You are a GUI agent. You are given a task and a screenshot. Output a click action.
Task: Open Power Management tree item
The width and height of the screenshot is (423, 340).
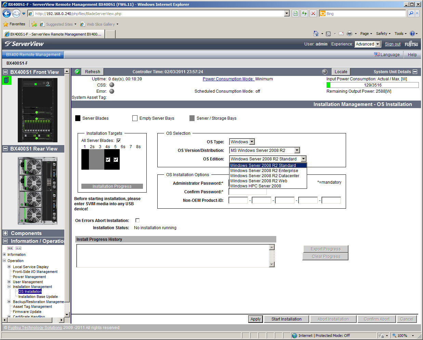coord(29,277)
